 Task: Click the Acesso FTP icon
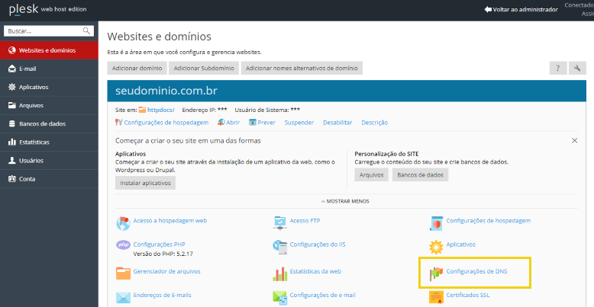coord(279,223)
